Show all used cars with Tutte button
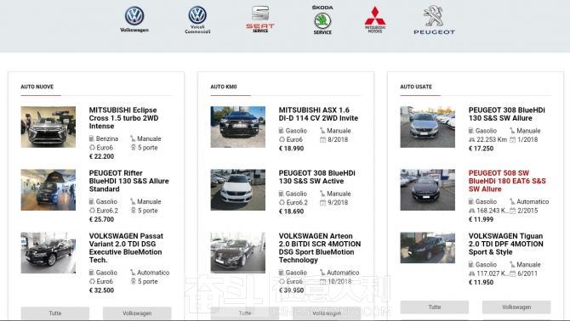The image size is (570, 321). [x=435, y=307]
